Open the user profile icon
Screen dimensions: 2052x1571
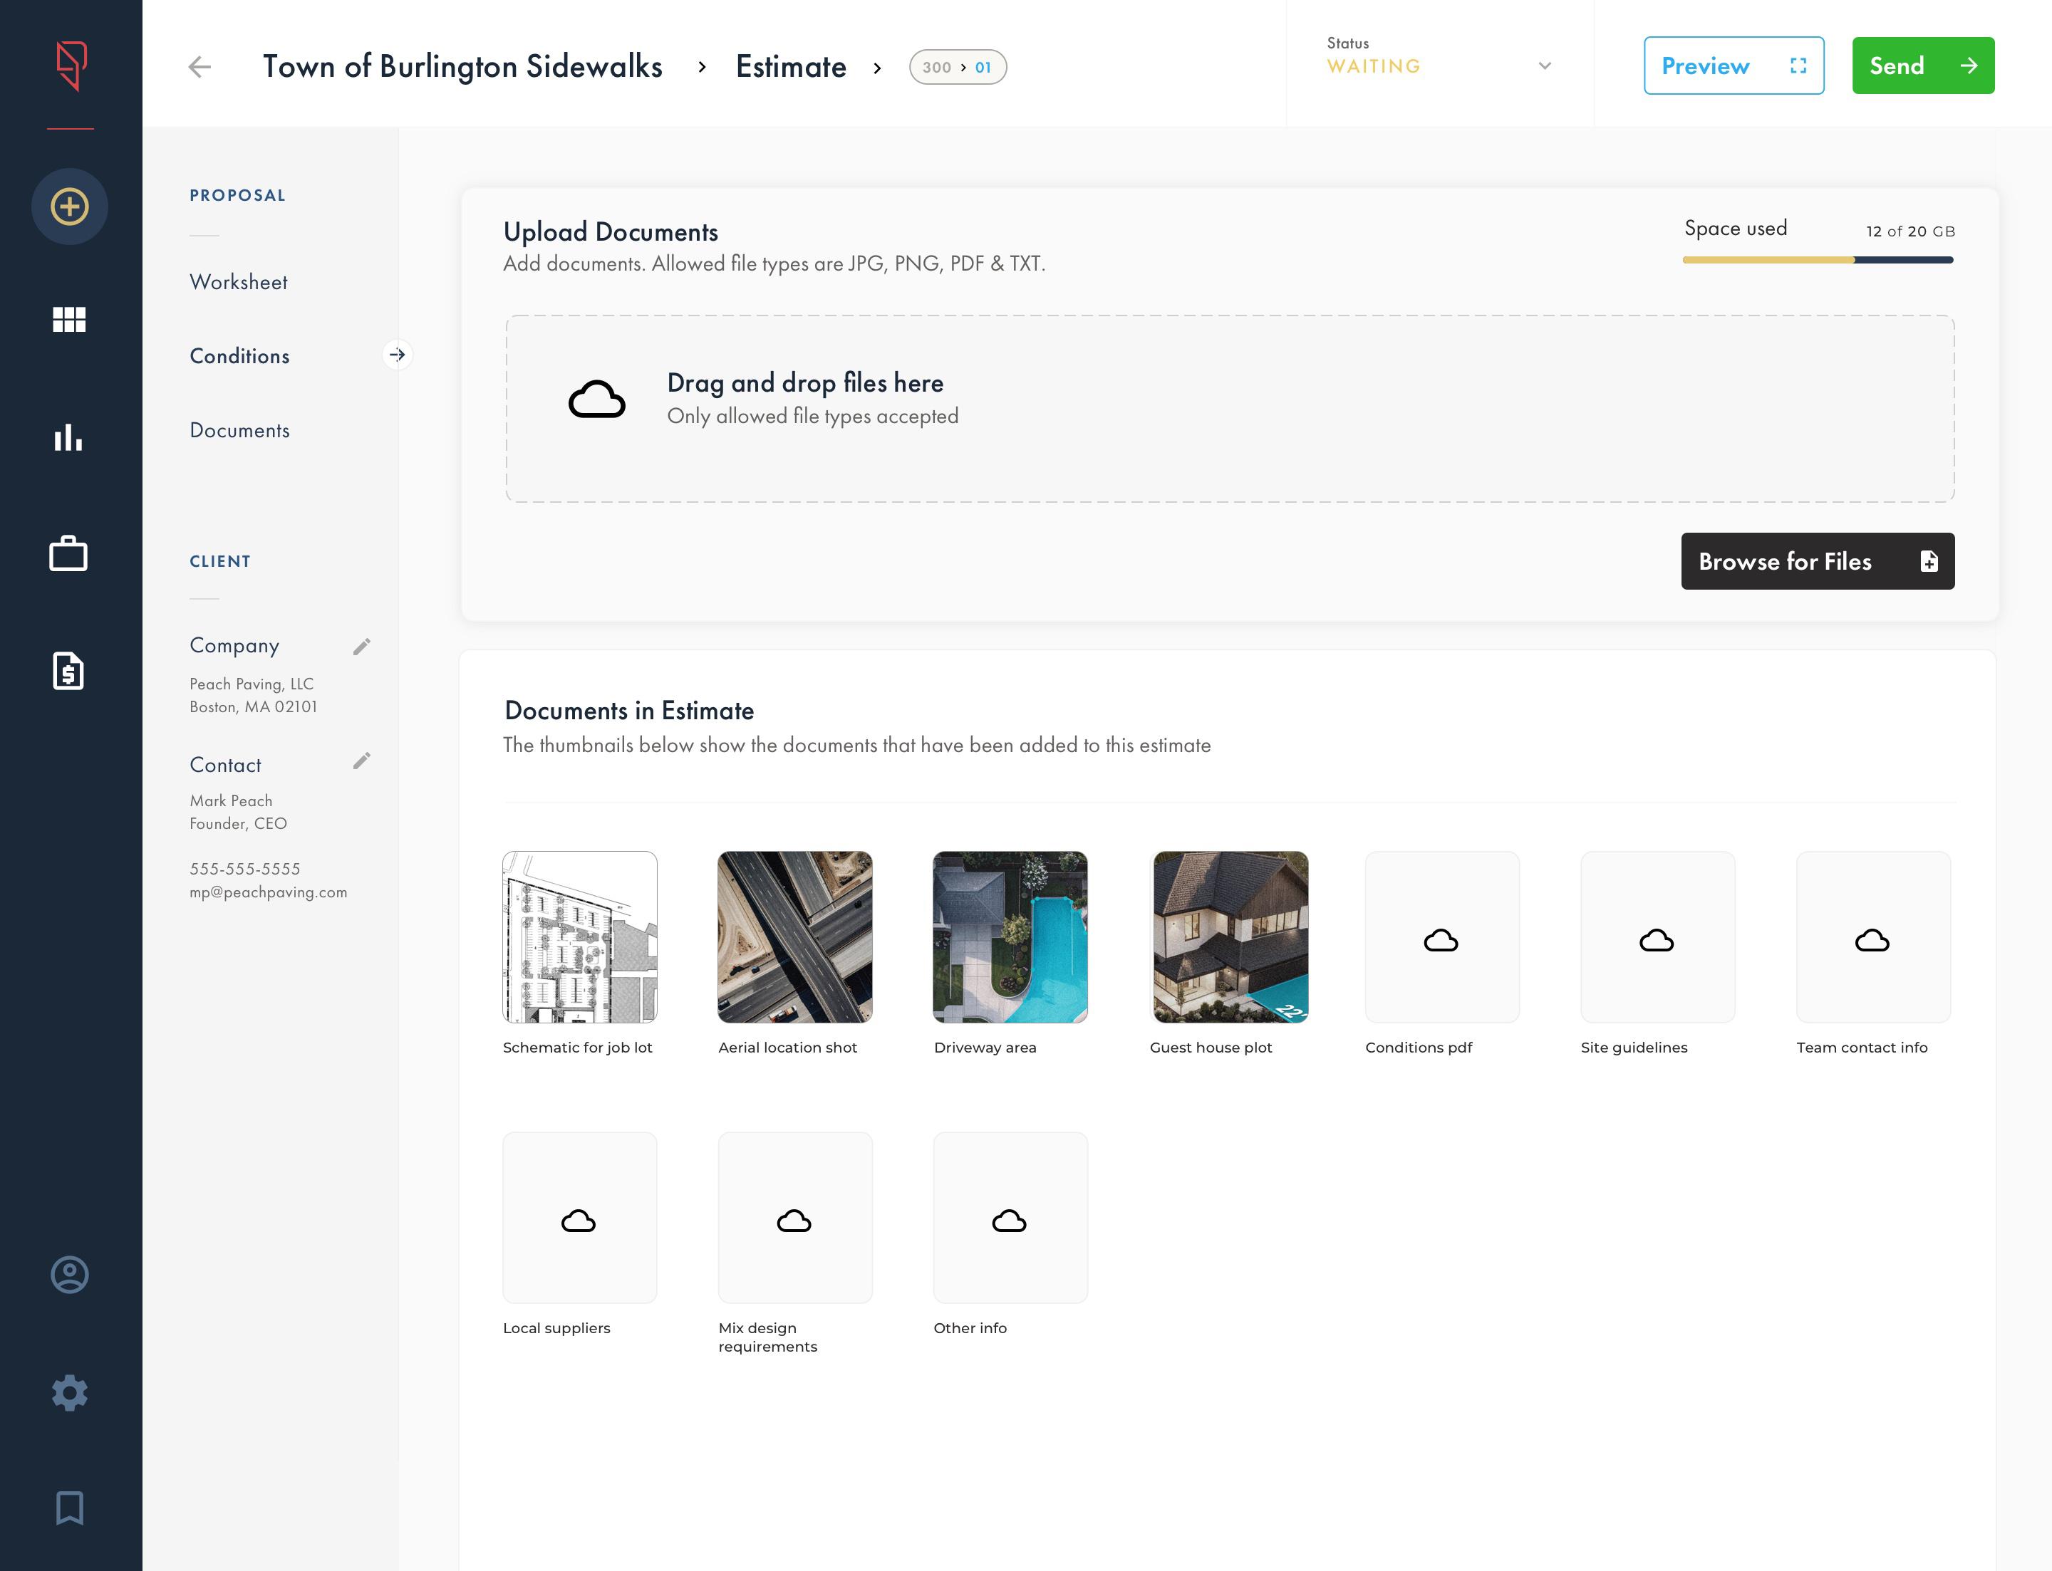click(69, 1275)
